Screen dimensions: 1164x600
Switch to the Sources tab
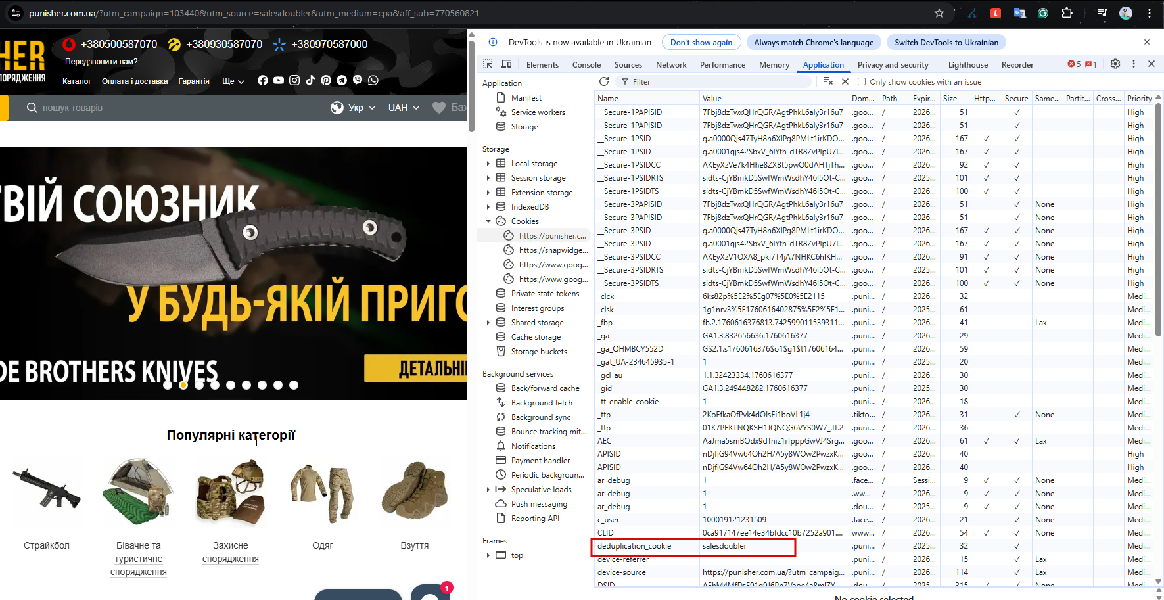[628, 65]
